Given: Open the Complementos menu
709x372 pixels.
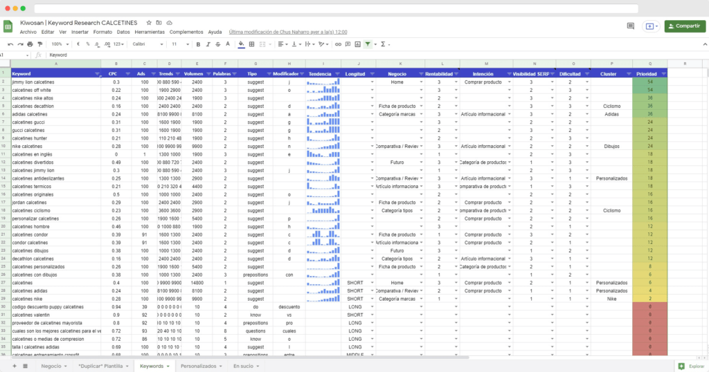Looking at the screenshot, I should [x=186, y=32].
